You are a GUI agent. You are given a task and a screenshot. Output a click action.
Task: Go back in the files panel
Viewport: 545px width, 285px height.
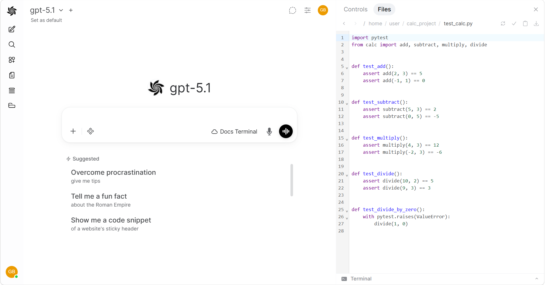click(344, 24)
